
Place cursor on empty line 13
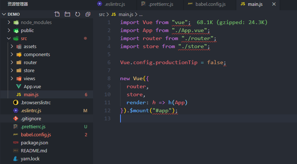point(183,118)
